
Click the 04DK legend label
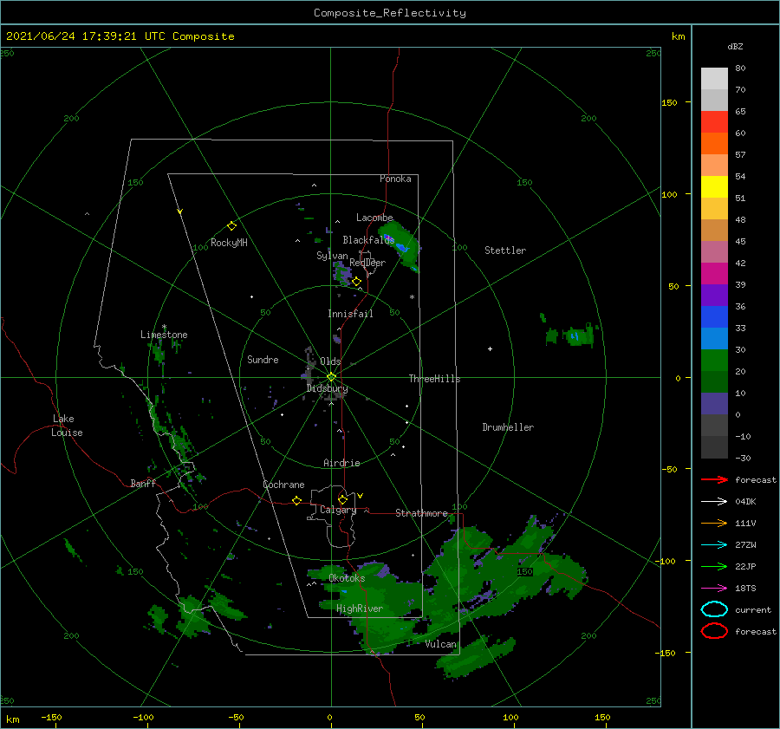coord(745,501)
